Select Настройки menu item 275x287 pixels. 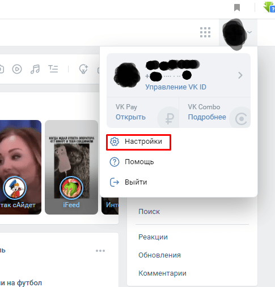pos(138,142)
